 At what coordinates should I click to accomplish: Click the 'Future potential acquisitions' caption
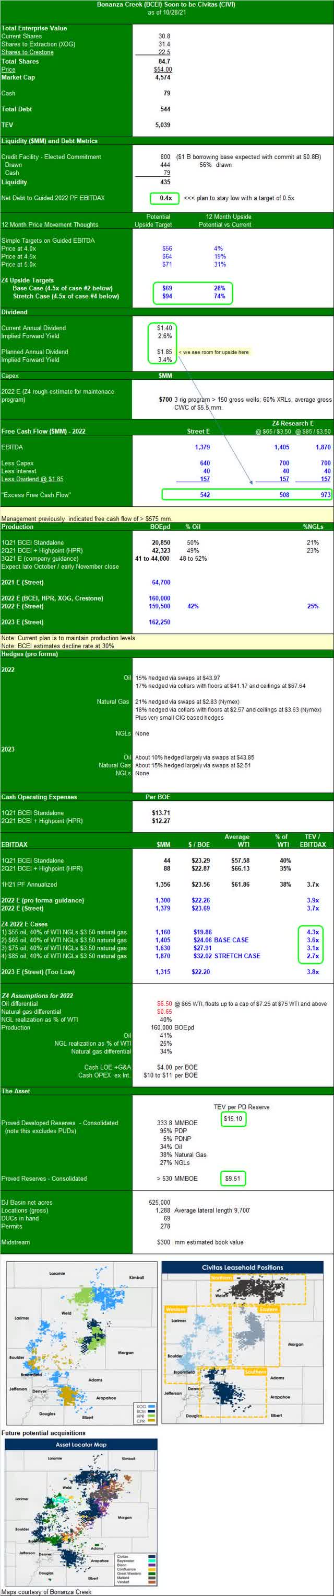click(x=43, y=1433)
